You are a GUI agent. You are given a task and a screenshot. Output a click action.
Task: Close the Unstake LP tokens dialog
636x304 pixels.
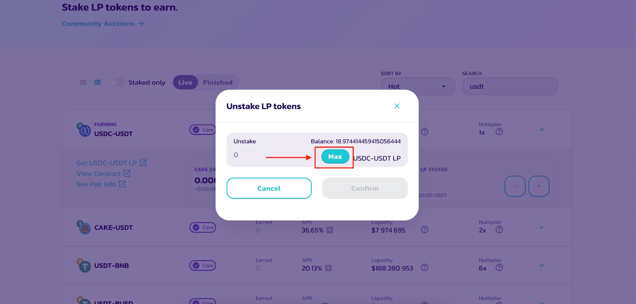click(397, 106)
